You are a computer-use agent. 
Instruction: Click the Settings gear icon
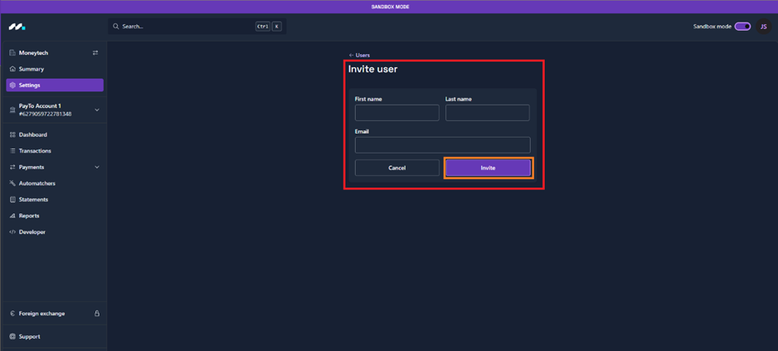13,85
